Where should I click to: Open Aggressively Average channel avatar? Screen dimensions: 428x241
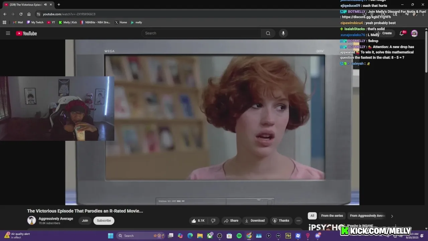31,220
